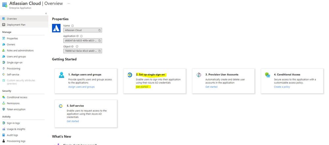Viewport: 329px width, 145px height.
Task: Click the Usage & insights chart icon
Action: click(x=3, y=129)
